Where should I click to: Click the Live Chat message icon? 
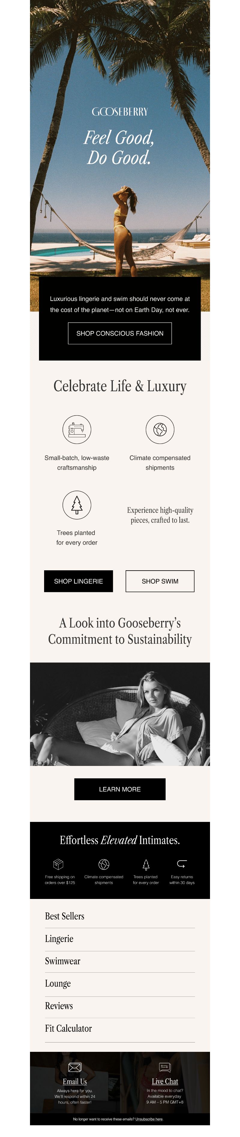[x=165, y=1067]
